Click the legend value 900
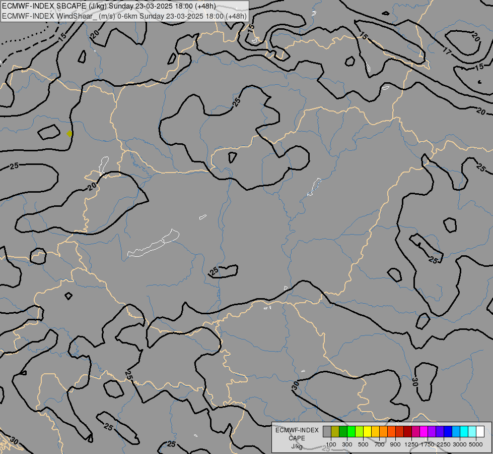Image resolution: width=493 pixels, height=454 pixels. pyautogui.click(x=395, y=444)
